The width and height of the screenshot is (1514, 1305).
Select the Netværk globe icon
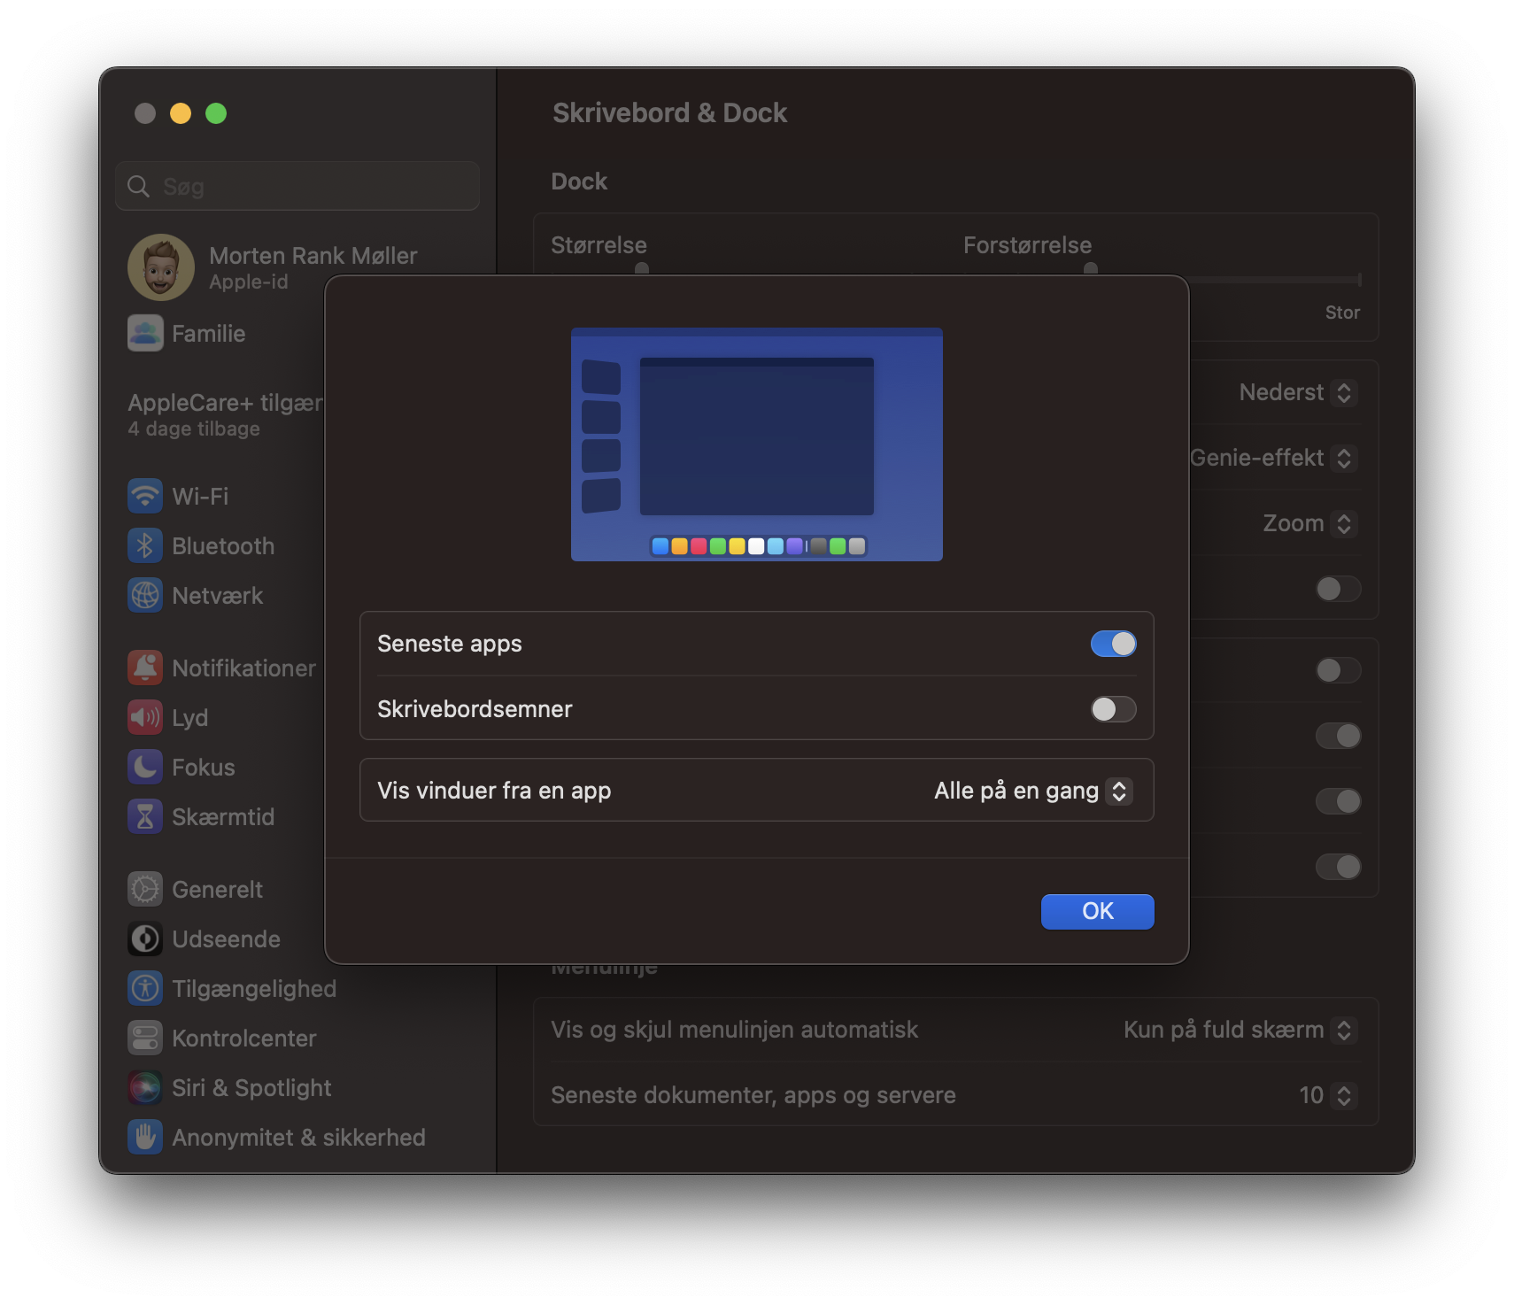pyautogui.click(x=145, y=595)
